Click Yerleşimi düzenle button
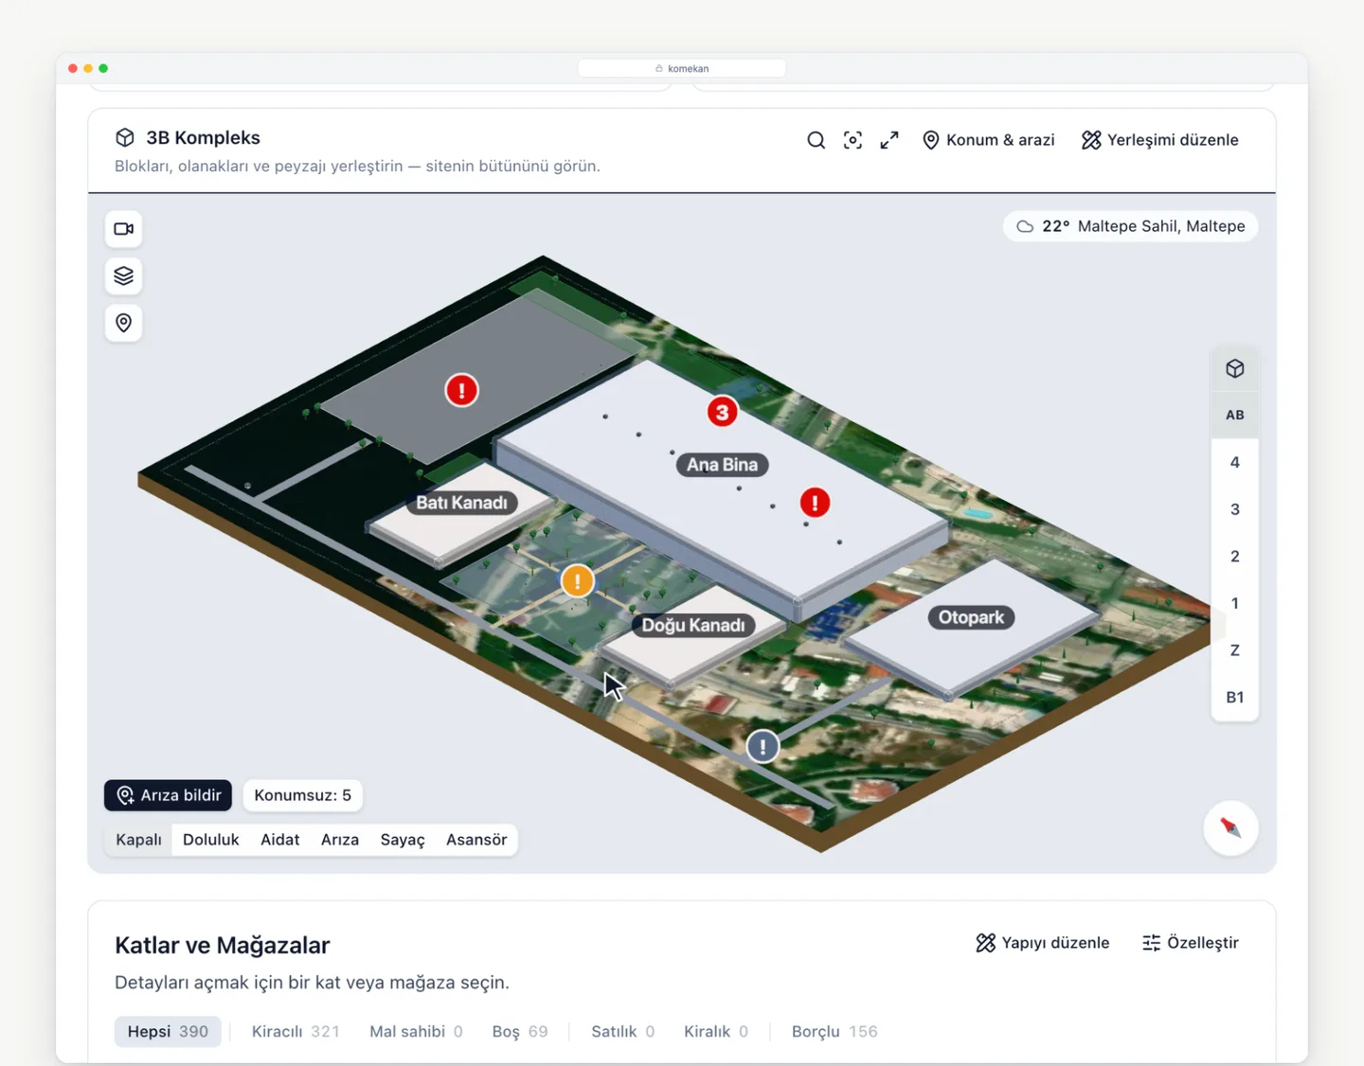The image size is (1364, 1066). (1159, 140)
